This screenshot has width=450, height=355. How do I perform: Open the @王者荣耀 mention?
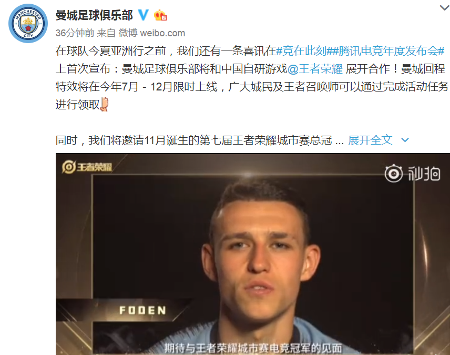tap(315, 69)
